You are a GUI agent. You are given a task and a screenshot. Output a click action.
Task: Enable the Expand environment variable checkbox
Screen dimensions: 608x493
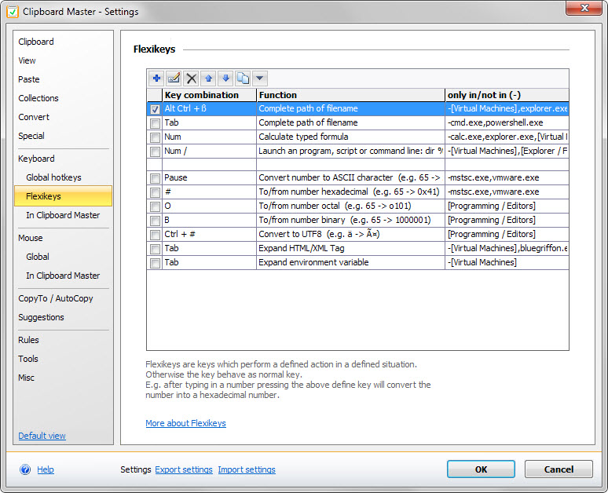pyautogui.click(x=155, y=263)
